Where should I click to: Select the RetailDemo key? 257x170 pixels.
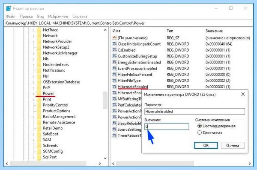[53, 128]
